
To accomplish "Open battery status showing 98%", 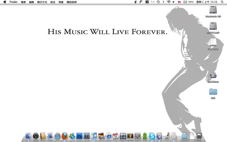I will point(188,2).
